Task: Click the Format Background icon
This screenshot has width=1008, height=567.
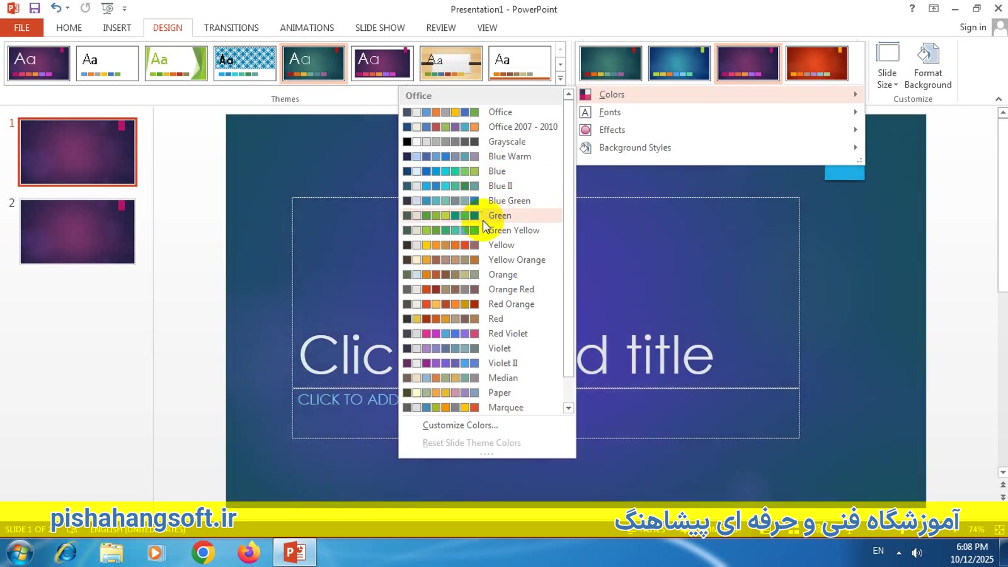Action: tap(927, 53)
